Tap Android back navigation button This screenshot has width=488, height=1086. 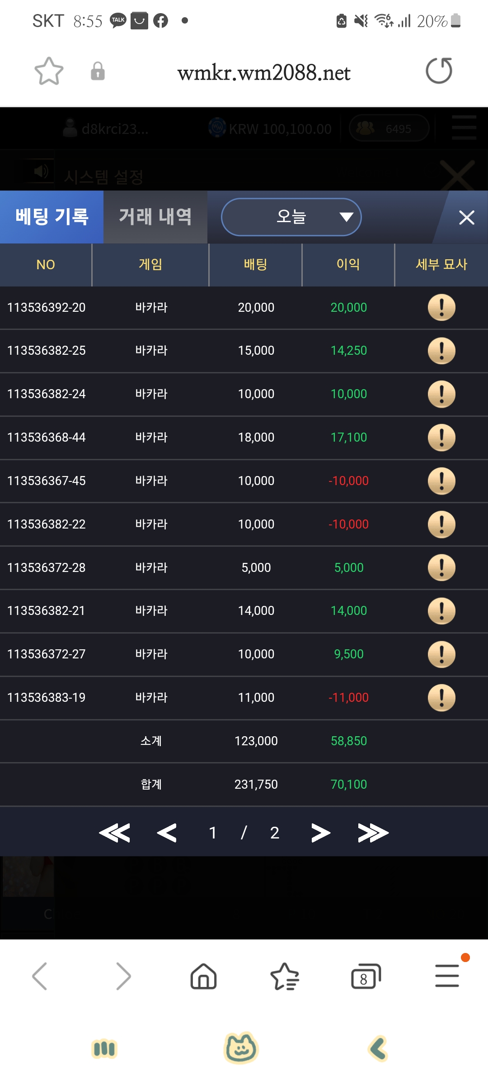pyautogui.click(x=379, y=1048)
